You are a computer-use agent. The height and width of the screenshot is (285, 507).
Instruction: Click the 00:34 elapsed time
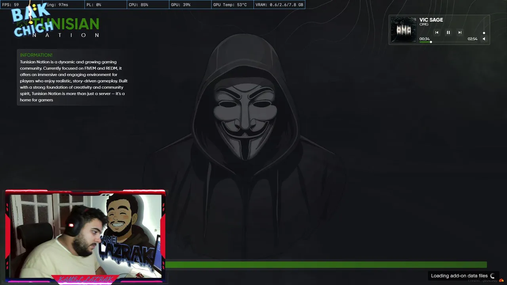[424, 39]
